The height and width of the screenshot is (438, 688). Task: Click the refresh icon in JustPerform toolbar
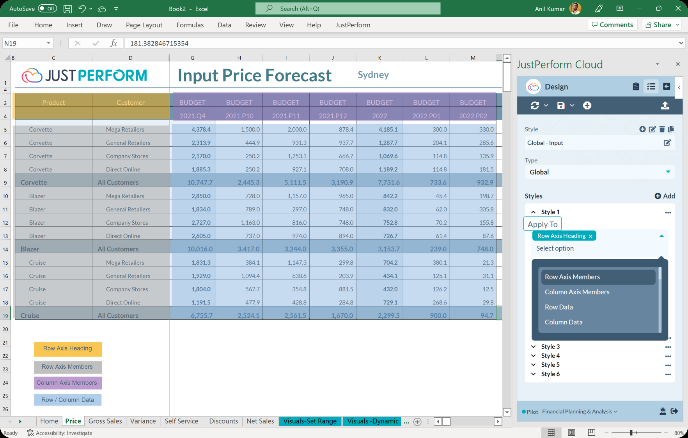534,106
